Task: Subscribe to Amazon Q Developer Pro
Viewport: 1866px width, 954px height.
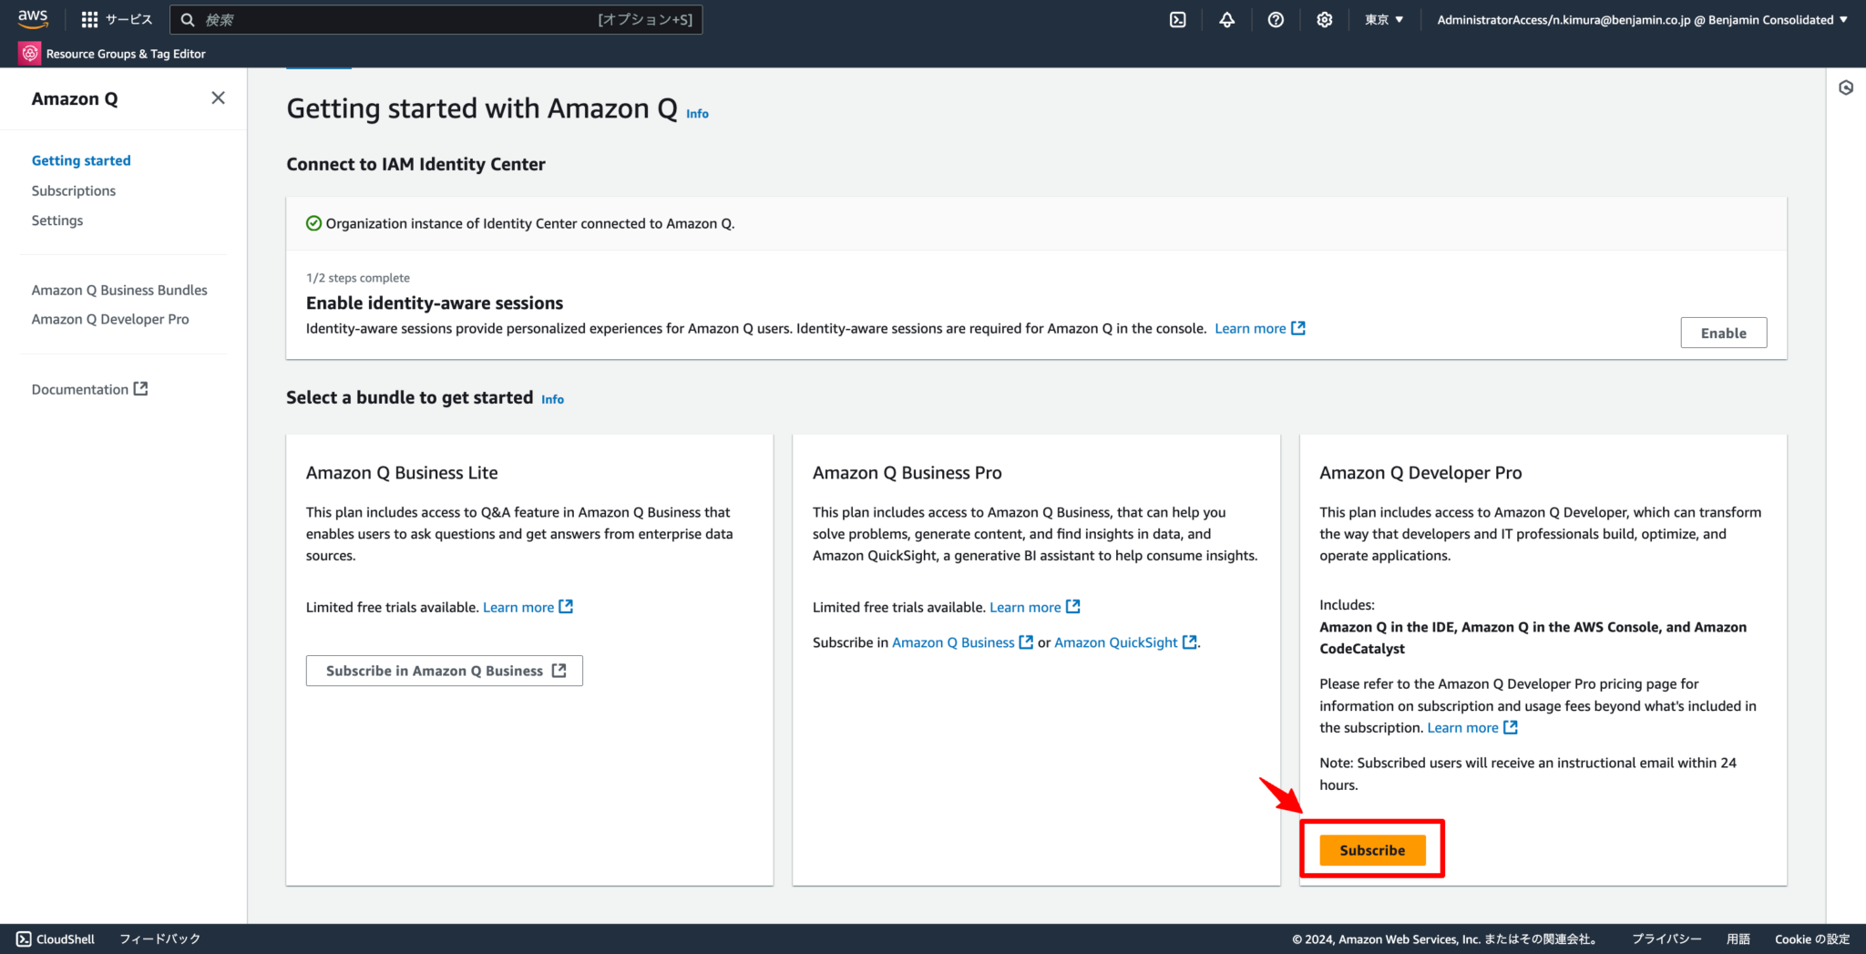Action: coord(1371,849)
